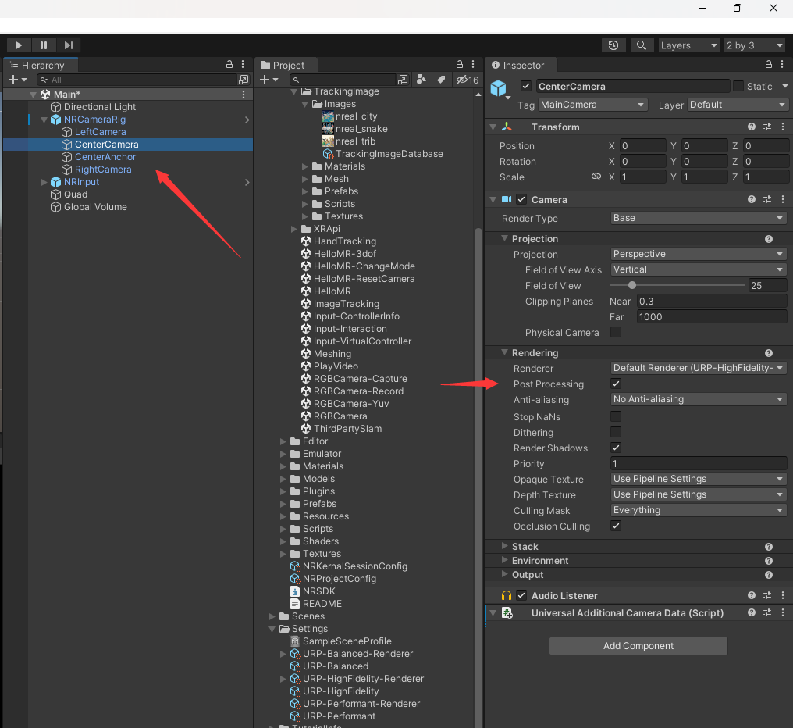Open the Anti-aliasing dropdown
The width and height of the screenshot is (793, 728).
[x=698, y=399]
